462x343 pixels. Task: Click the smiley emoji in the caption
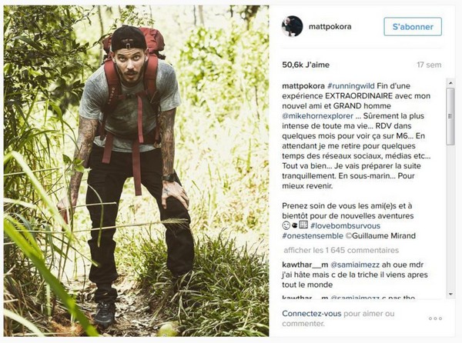286,225
